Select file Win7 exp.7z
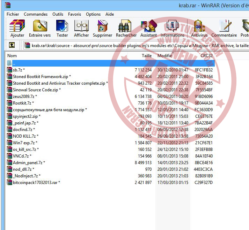 click(x=24, y=143)
